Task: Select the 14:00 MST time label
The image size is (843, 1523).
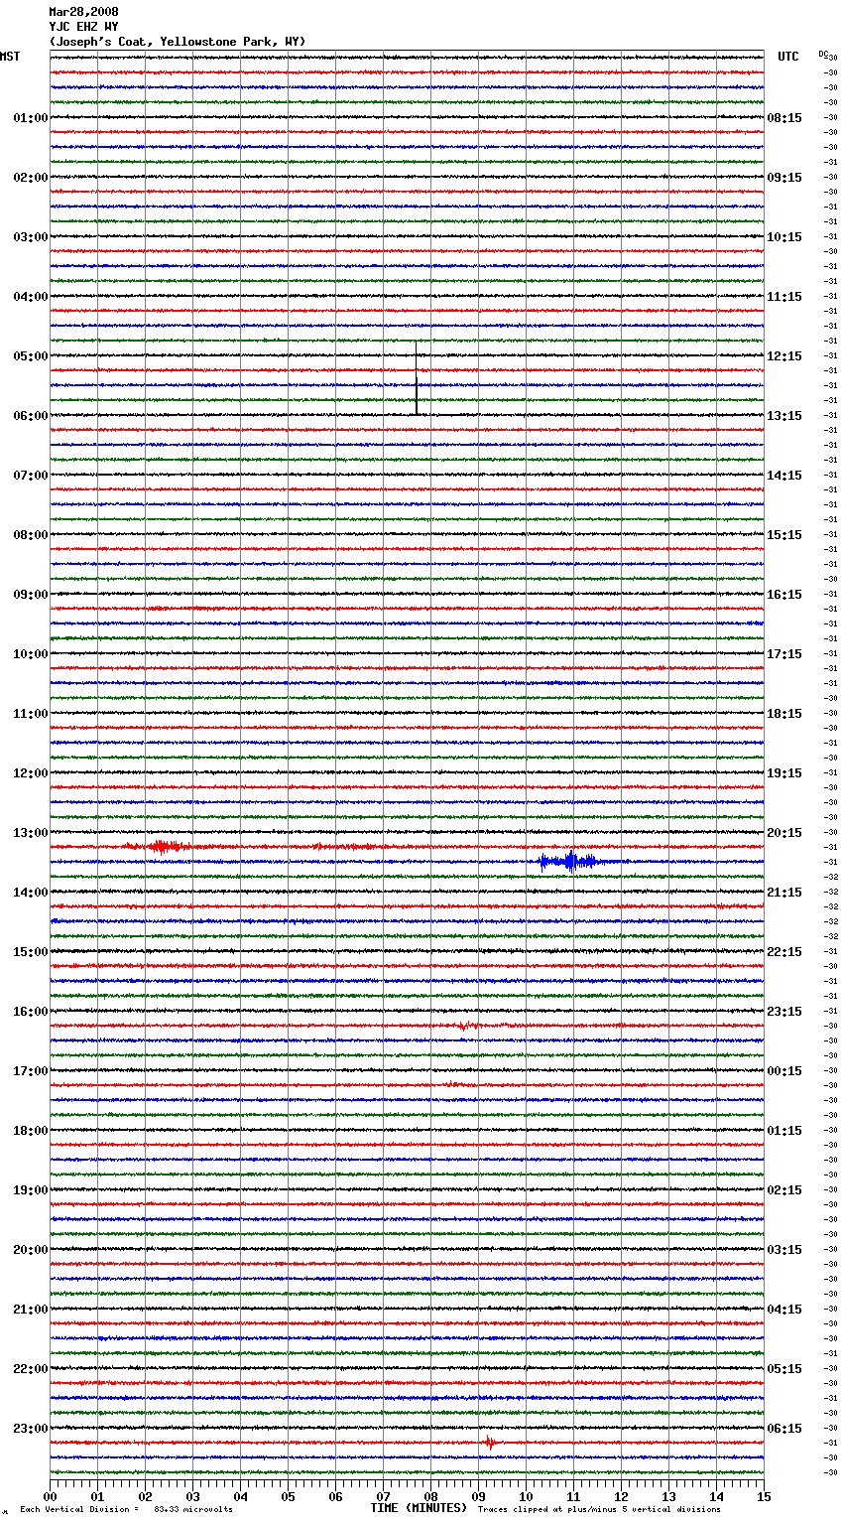Action: [x=31, y=893]
